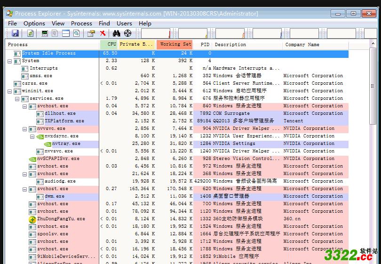The height and width of the screenshot is (264, 381).
Task: Sort by the Company Name column header
Action: point(316,45)
